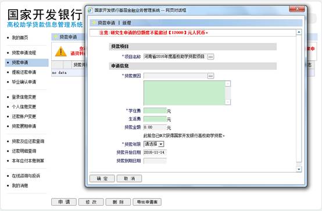Open 本年应付本息测算 in sidebar

click(28, 160)
